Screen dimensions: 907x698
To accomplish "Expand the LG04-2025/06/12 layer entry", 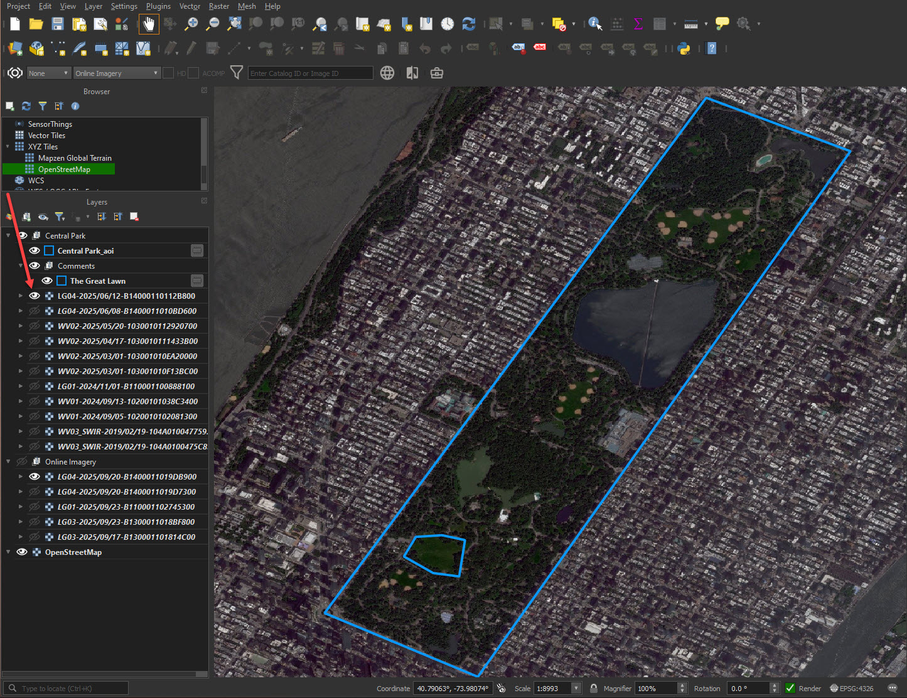I will click(20, 296).
